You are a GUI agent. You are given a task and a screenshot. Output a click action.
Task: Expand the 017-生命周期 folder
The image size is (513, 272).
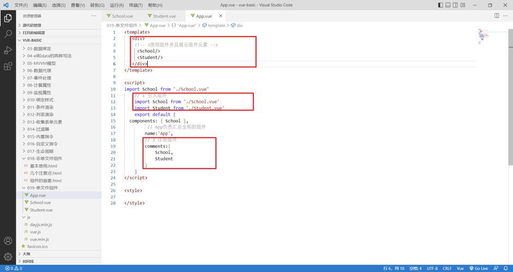(59, 151)
